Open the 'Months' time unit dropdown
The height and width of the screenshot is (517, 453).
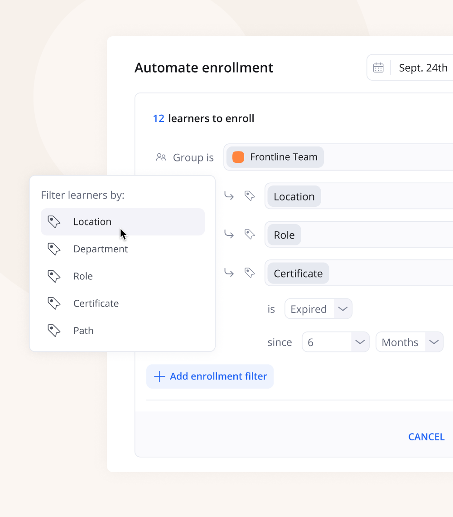[409, 342]
